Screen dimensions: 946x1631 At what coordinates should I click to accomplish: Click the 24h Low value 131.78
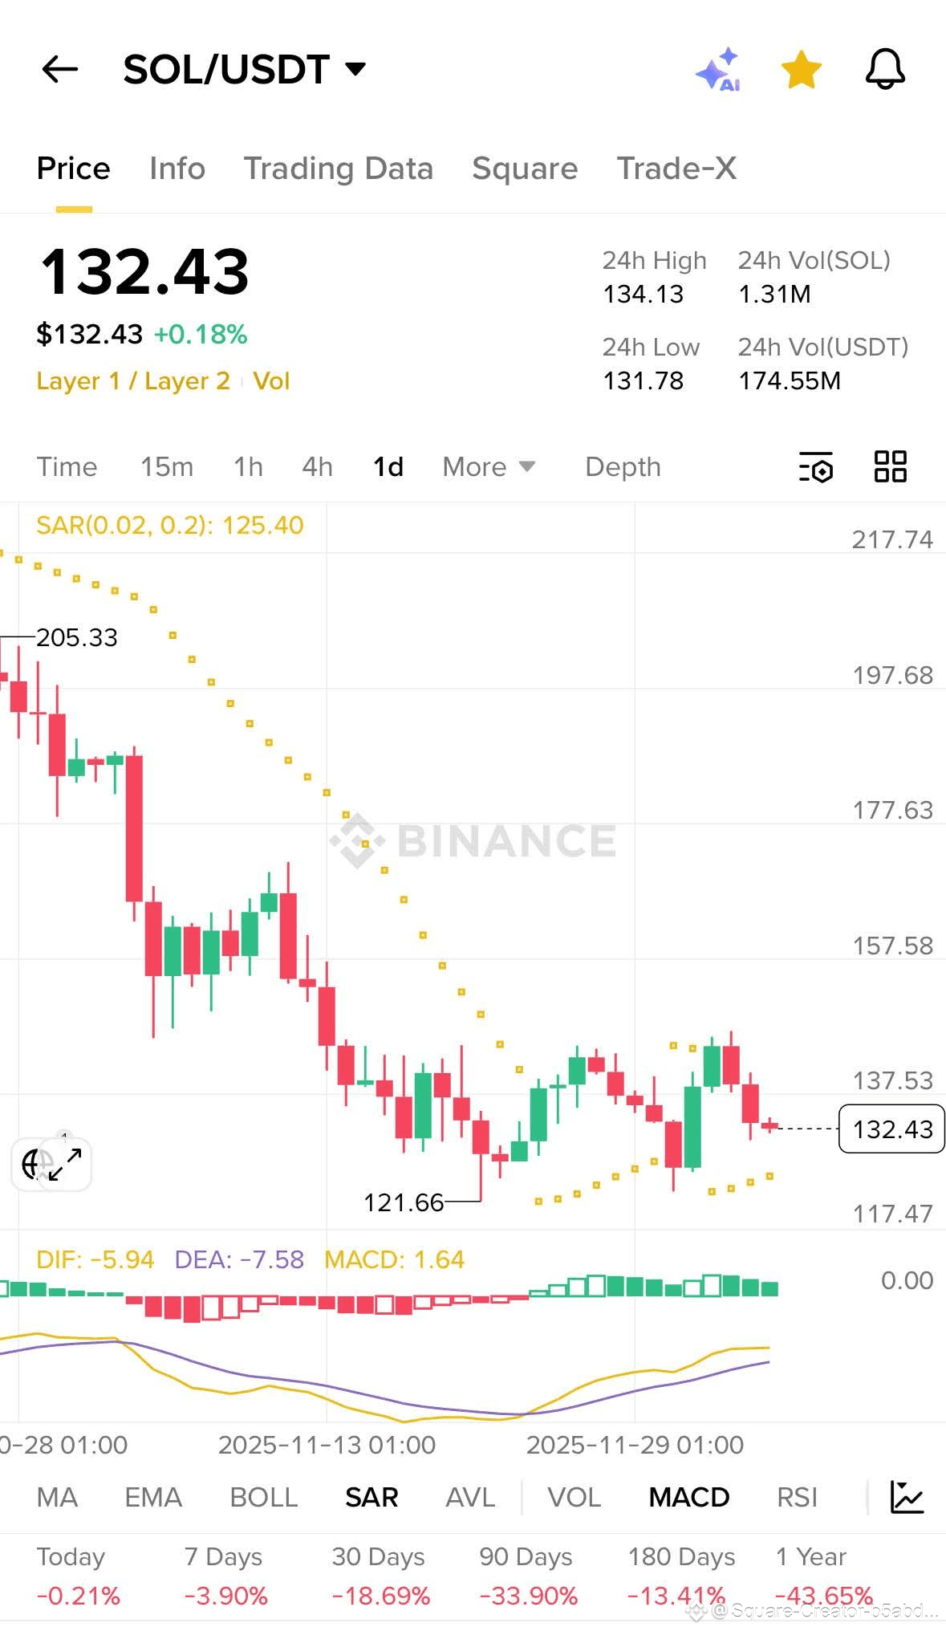click(x=644, y=380)
